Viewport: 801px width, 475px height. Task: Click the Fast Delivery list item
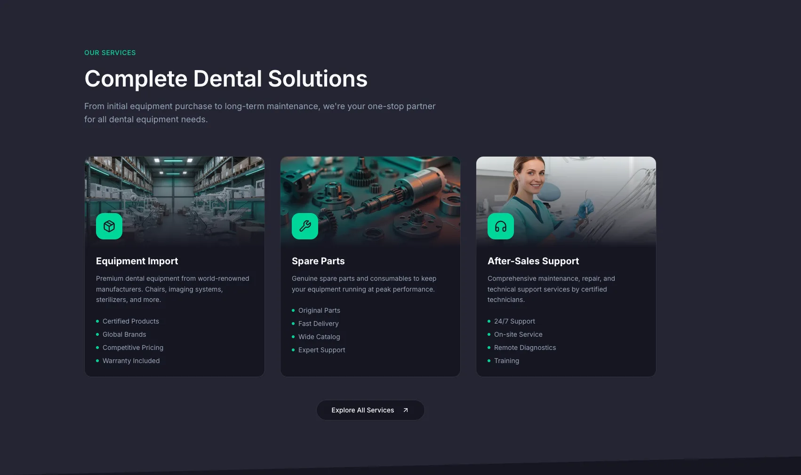pos(315,324)
